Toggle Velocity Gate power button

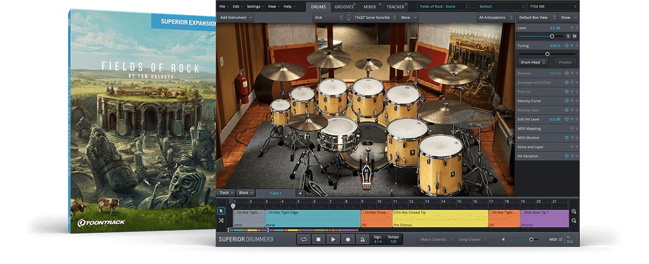point(566,110)
